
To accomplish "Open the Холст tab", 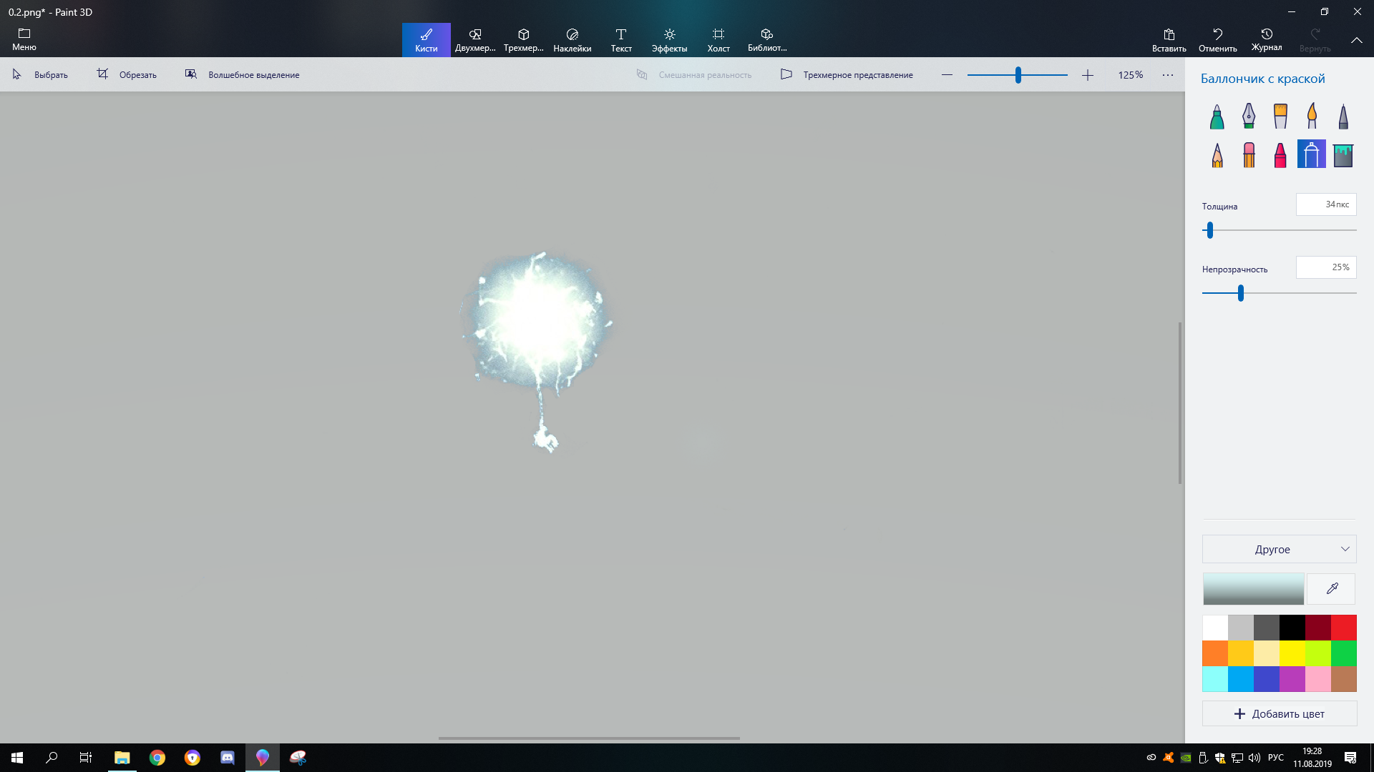I will coord(718,40).
